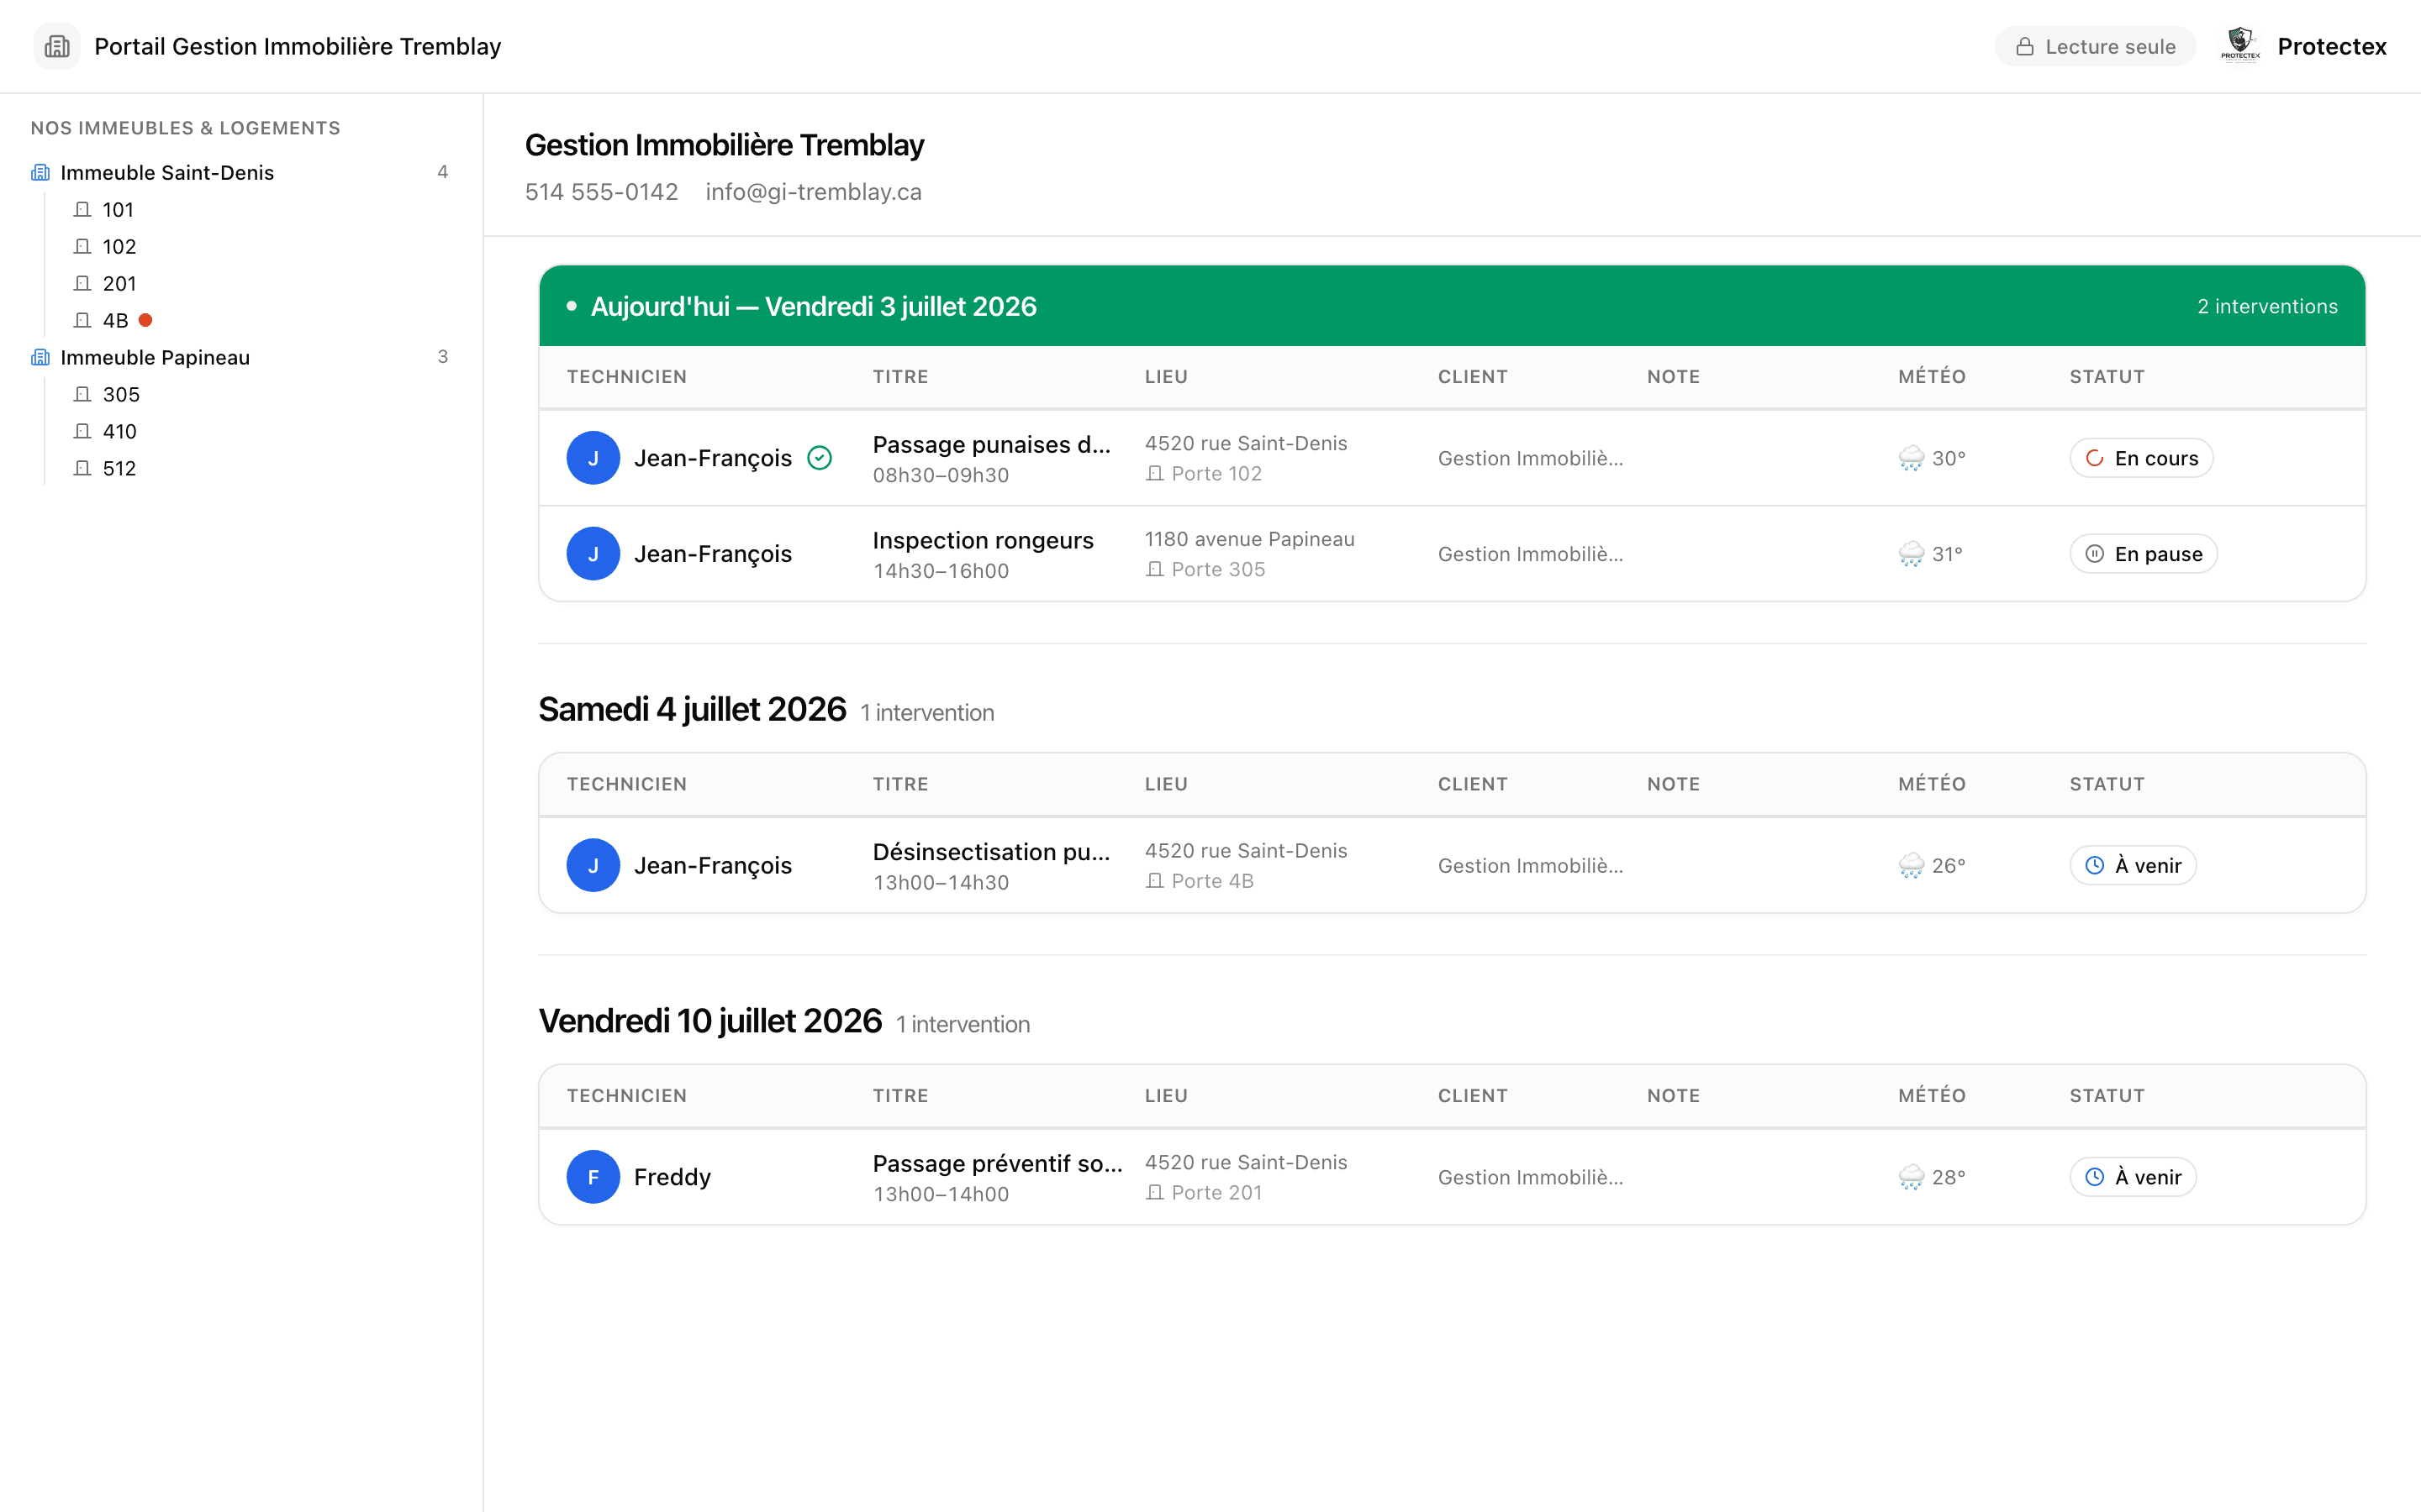Click the door icon beside Porte 102
Screen dimensions: 2421x1512
tap(1154, 474)
